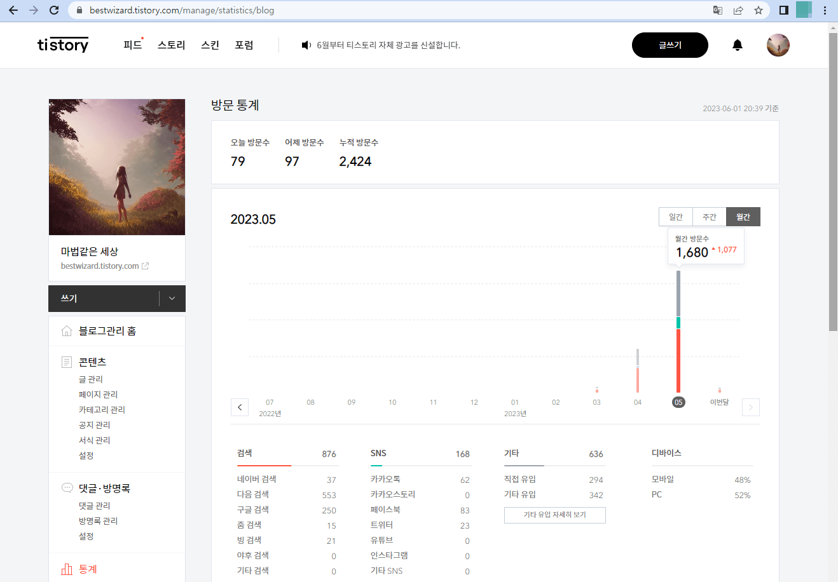The height and width of the screenshot is (582, 838).
Task: Switch to 주간 weekly statistics view
Action: (709, 217)
